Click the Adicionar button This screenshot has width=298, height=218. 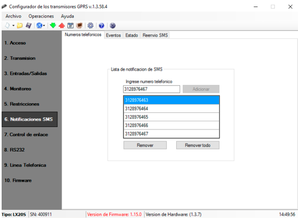pos(201,89)
